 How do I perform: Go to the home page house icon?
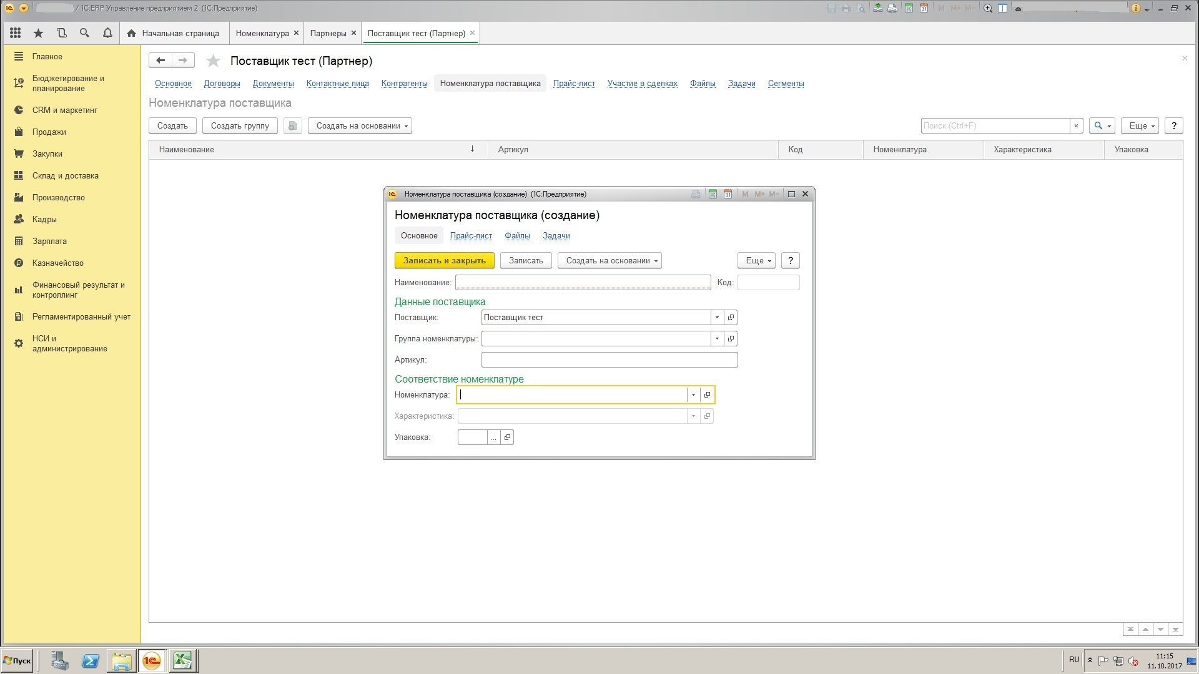pyautogui.click(x=131, y=33)
